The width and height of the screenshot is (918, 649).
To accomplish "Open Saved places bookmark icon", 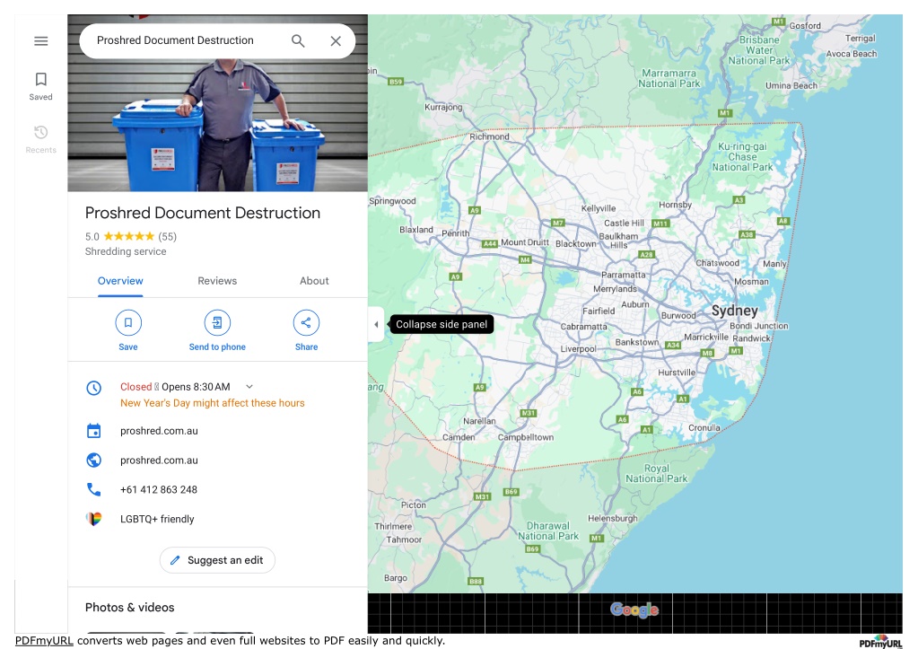I will pyautogui.click(x=41, y=79).
